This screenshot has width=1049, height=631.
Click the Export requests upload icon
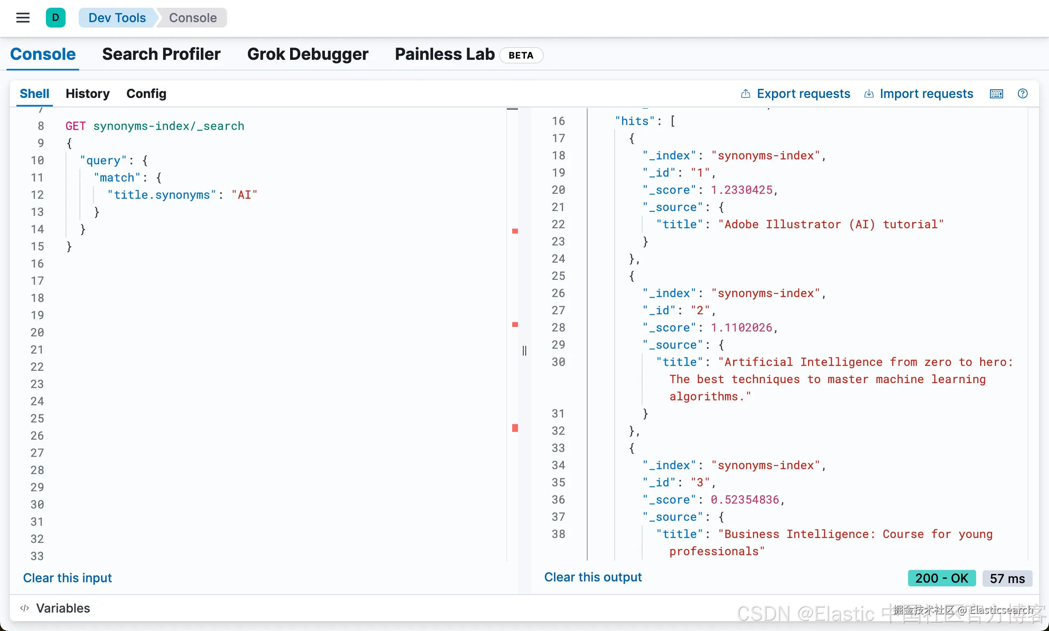click(745, 93)
